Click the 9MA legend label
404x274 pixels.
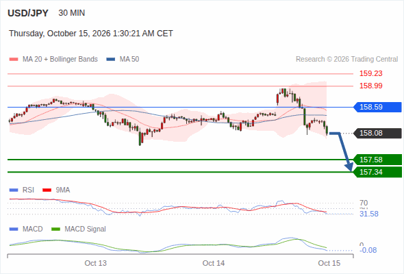coord(63,190)
